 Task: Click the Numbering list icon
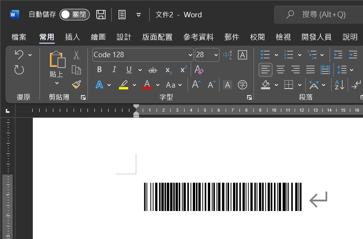[x=289, y=55]
